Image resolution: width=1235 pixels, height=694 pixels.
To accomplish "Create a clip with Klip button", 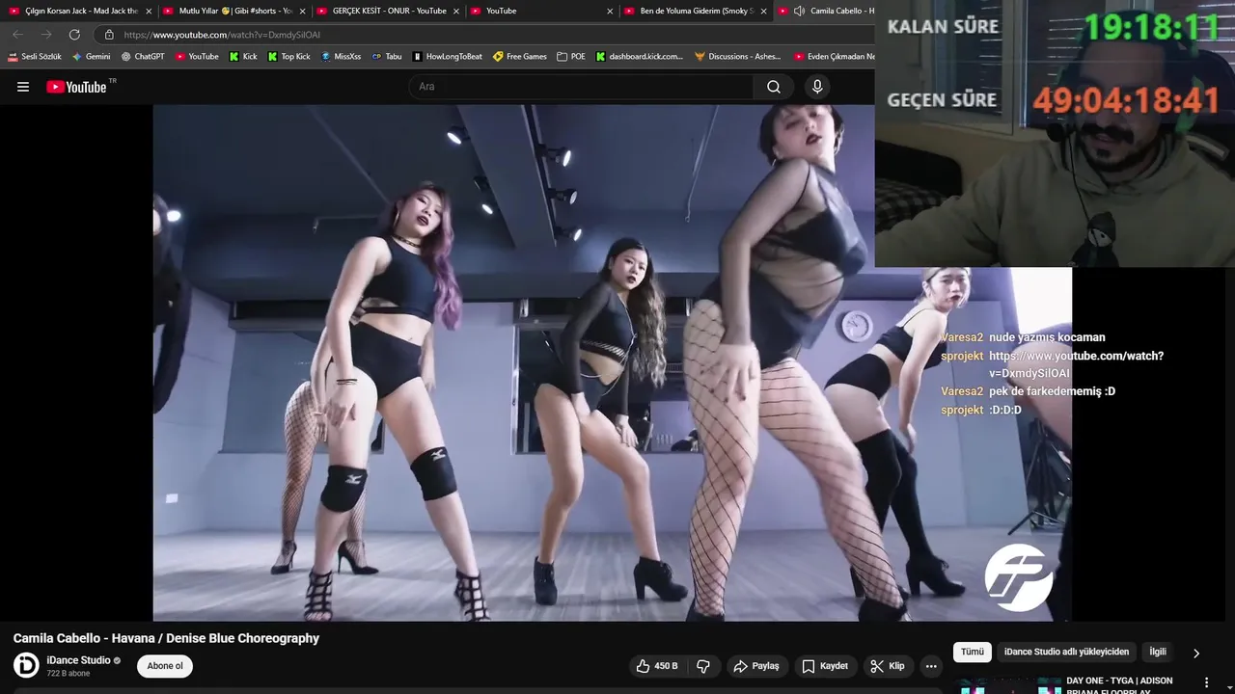I will click(887, 666).
